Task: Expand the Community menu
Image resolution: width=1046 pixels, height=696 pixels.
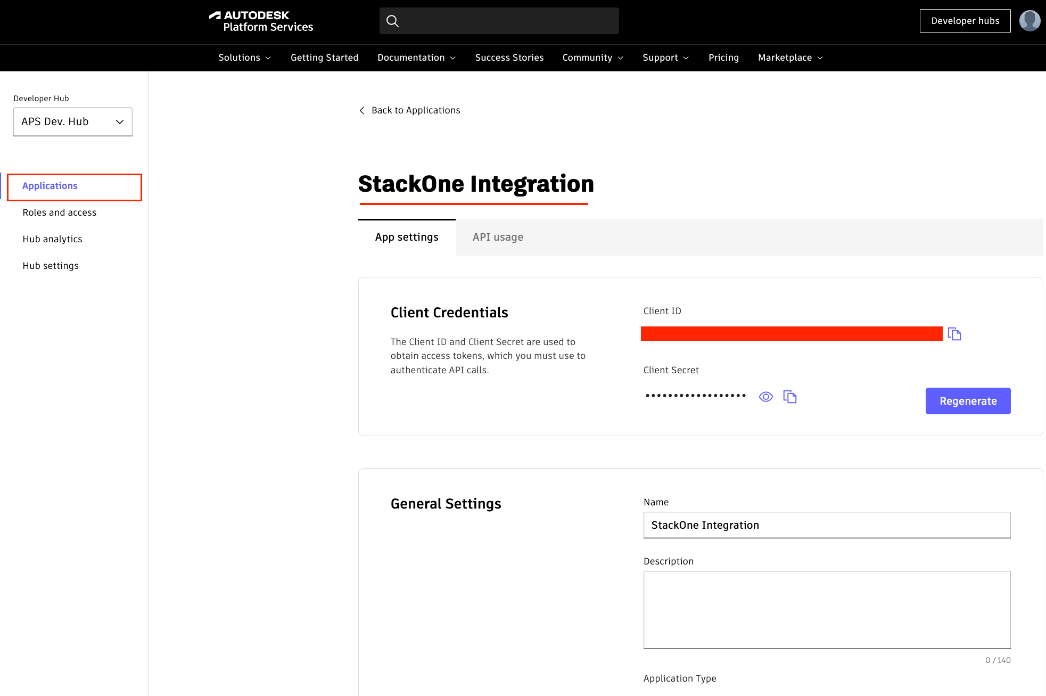Action: (x=593, y=58)
